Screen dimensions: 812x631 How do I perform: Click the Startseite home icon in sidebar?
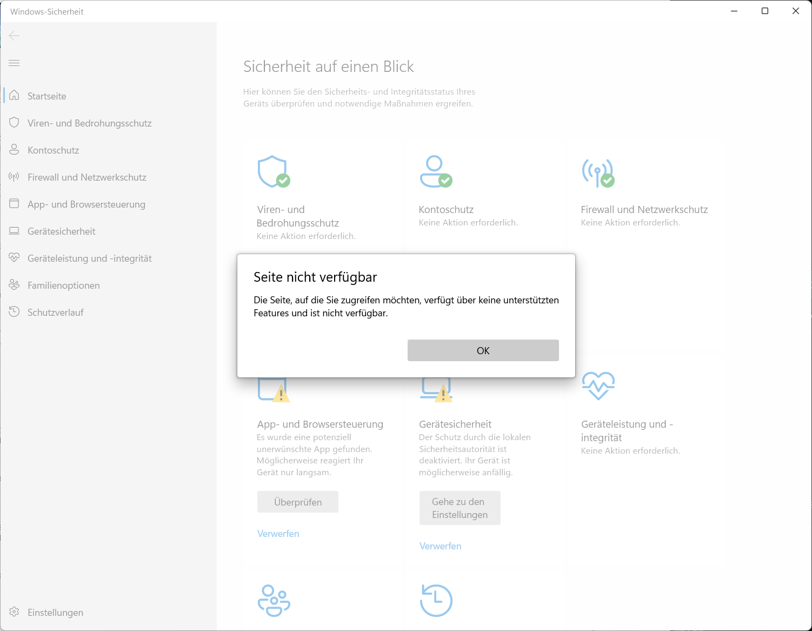(15, 96)
